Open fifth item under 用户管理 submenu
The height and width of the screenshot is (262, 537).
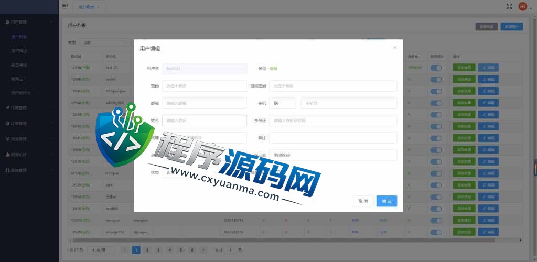click(x=20, y=93)
